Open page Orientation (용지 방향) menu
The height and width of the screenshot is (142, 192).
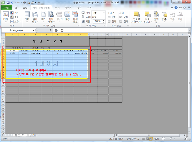coord(35,17)
